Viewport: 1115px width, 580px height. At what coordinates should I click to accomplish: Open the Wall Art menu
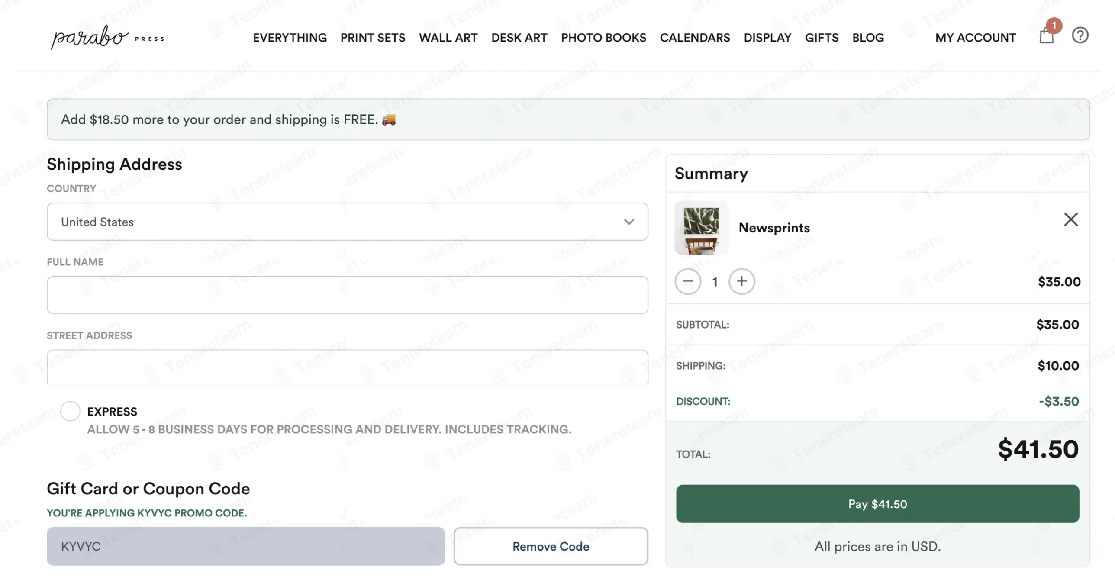[x=448, y=38]
